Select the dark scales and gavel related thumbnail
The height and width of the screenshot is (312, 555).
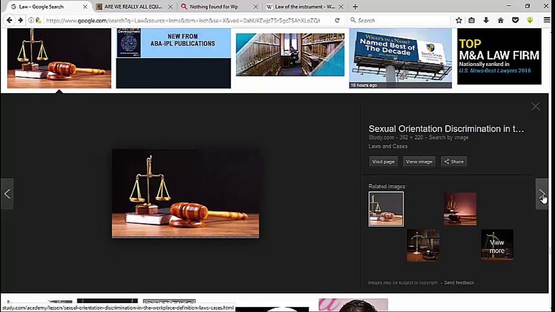423,245
